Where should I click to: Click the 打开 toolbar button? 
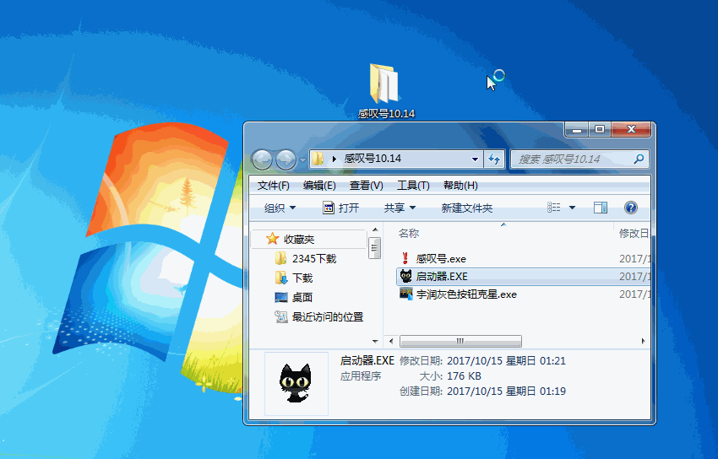[341, 208]
